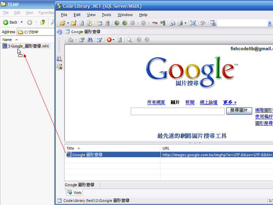Expand the grey back arrow dropdown in main toolbar
The height and width of the screenshot is (205, 273).
click(x=138, y=23)
